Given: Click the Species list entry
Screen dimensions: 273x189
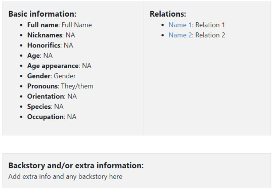Looking at the screenshot, I should click(x=45, y=107).
